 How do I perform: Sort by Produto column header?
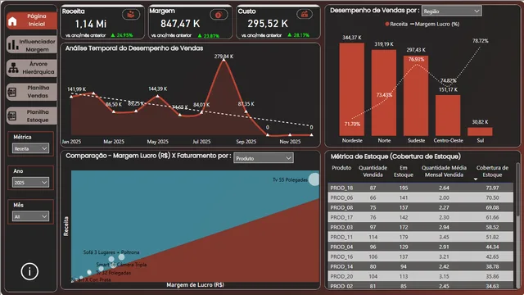pos(341,168)
